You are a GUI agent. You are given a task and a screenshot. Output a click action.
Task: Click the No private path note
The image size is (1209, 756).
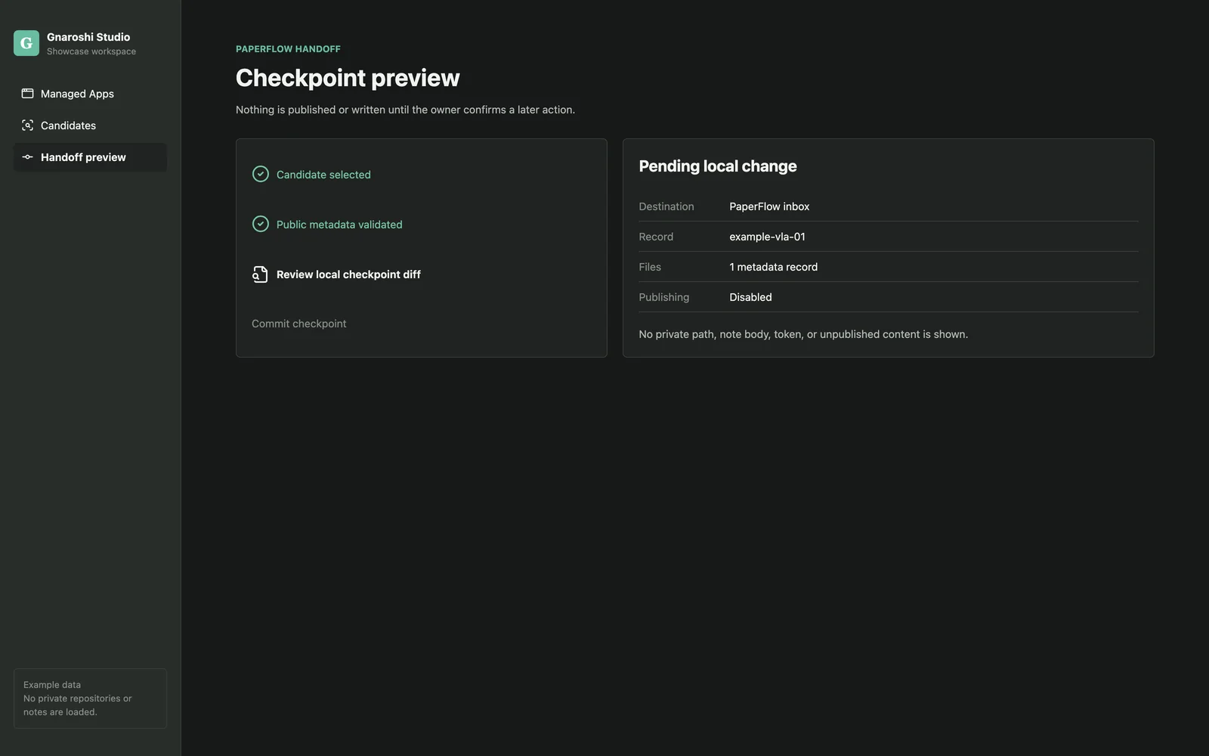tap(803, 334)
